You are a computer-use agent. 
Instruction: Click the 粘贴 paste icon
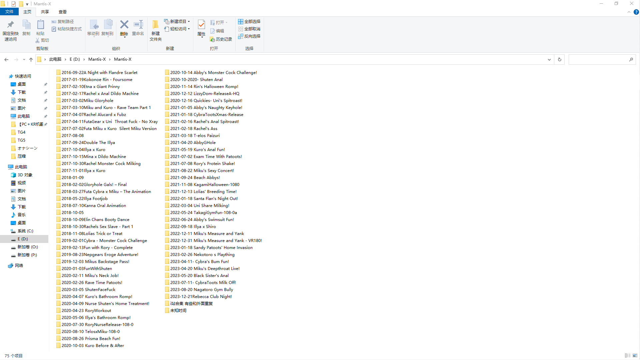(40, 25)
